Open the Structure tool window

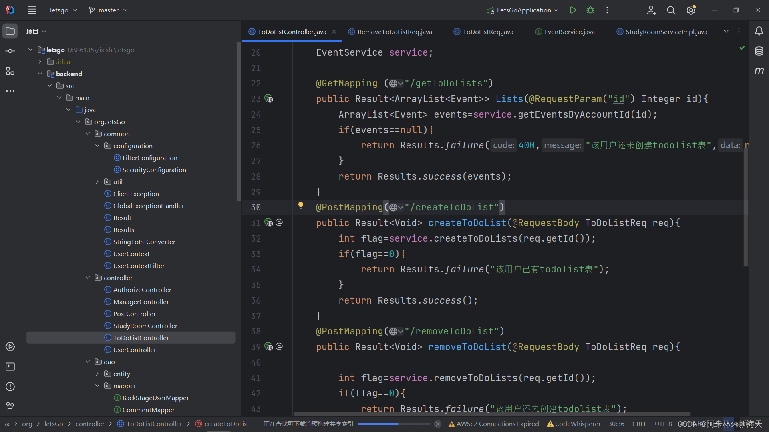coord(10,71)
